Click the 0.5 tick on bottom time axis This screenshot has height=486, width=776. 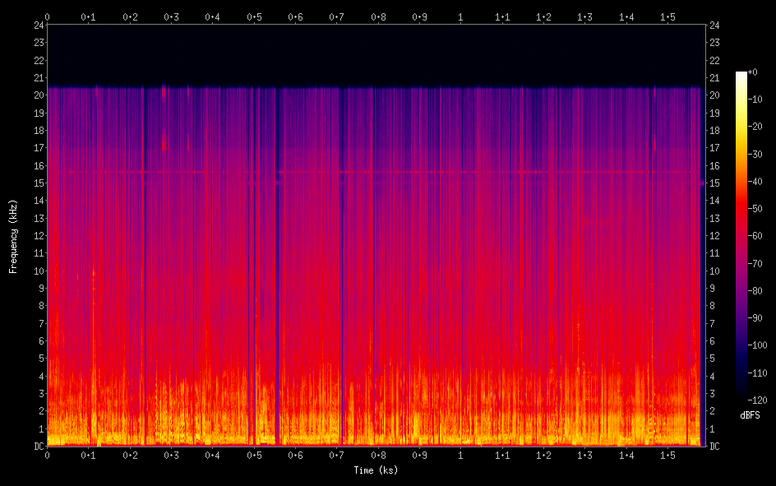(254, 455)
